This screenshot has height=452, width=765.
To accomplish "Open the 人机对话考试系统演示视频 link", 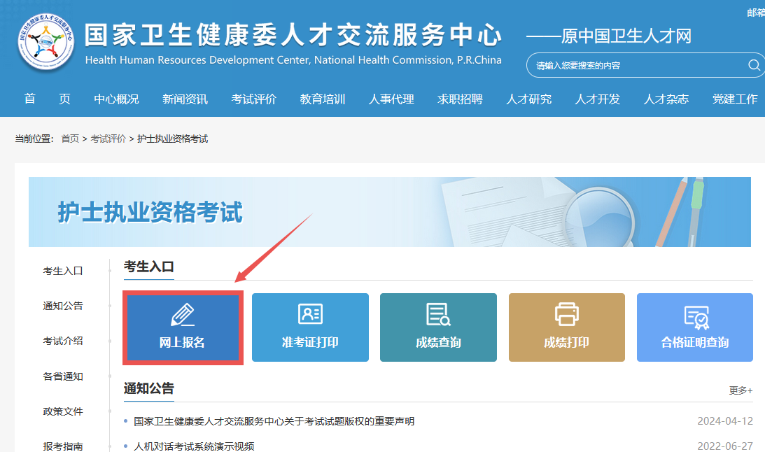I will [x=194, y=446].
